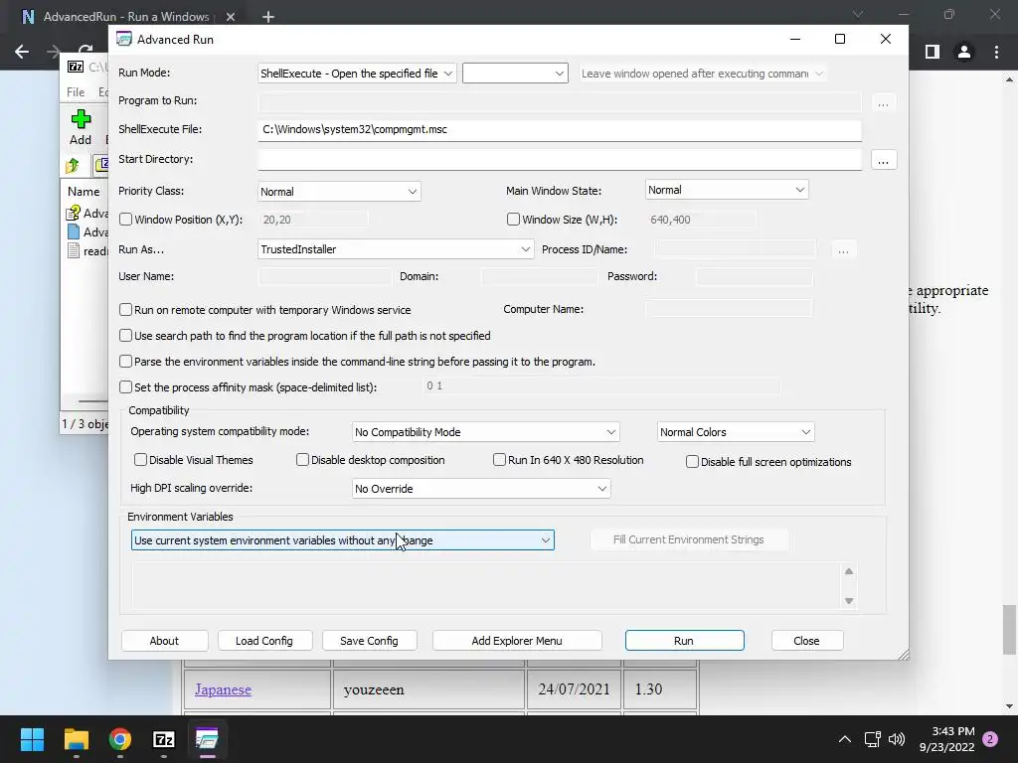Open OS compatibility mode dropdown
1018x763 pixels.
(x=485, y=432)
